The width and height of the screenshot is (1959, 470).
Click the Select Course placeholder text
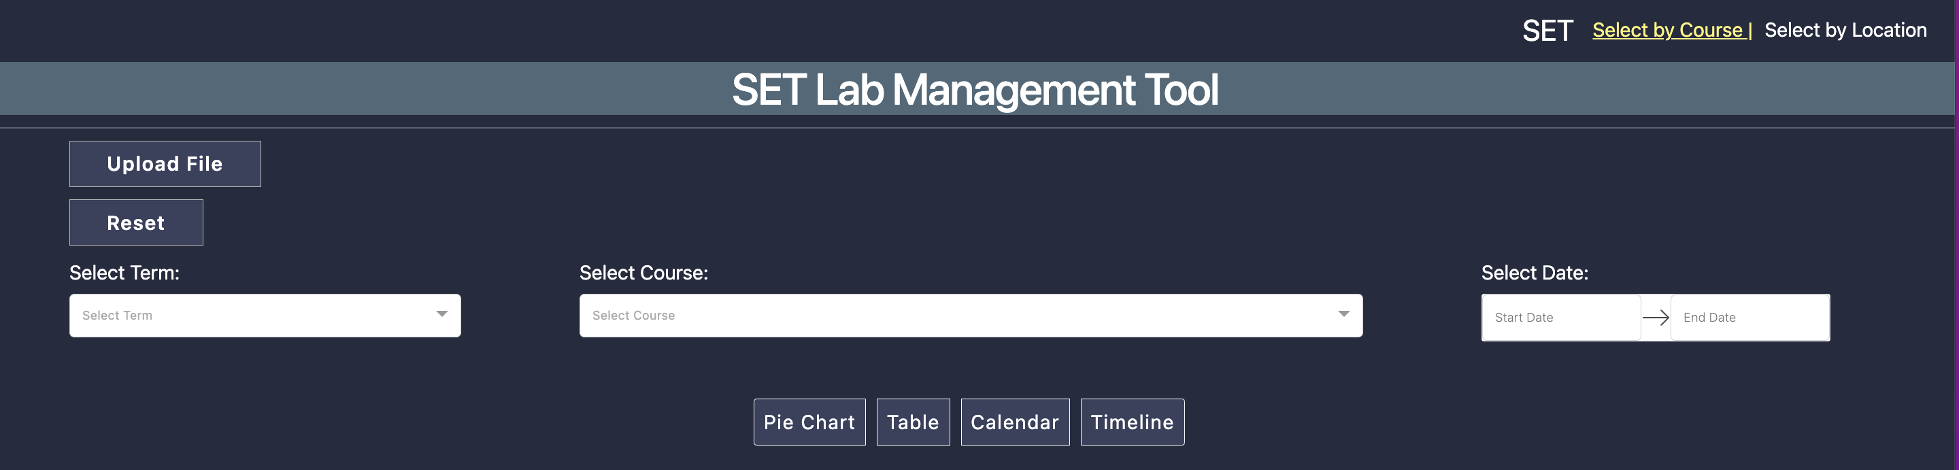[633, 316]
